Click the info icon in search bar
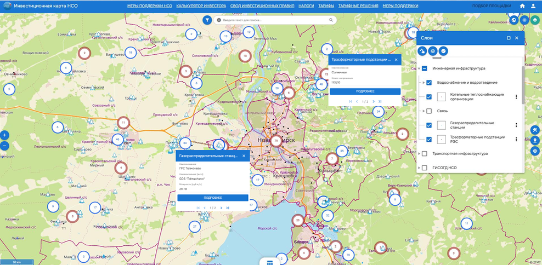The width and height of the screenshot is (542, 265). pyautogui.click(x=219, y=20)
